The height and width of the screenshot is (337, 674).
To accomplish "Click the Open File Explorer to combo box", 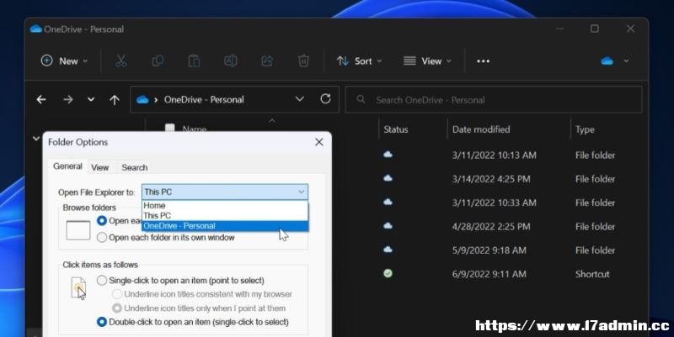I will click(225, 192).
